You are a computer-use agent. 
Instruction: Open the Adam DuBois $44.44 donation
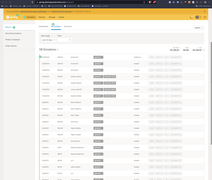(x=122, y=128)
